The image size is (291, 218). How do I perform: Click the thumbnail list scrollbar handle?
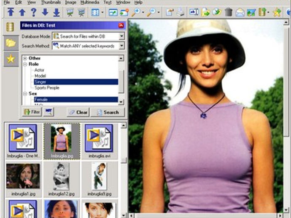124,160
